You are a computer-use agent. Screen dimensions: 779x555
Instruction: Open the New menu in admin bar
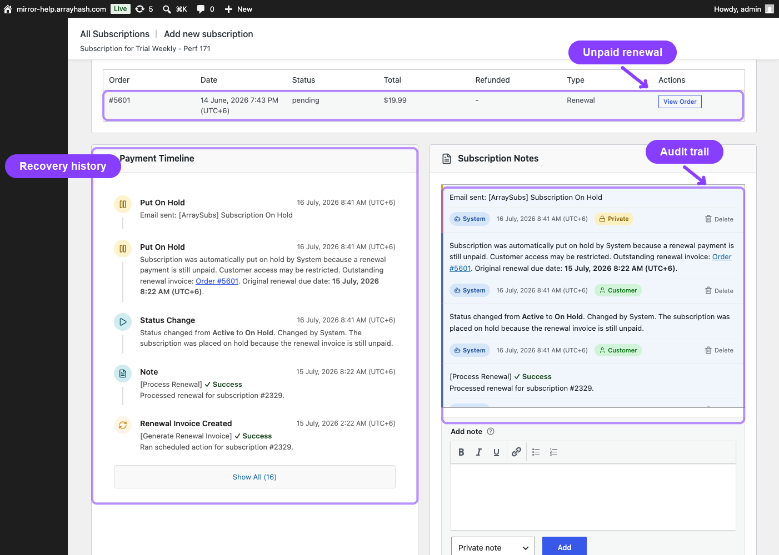coord(238,9)
